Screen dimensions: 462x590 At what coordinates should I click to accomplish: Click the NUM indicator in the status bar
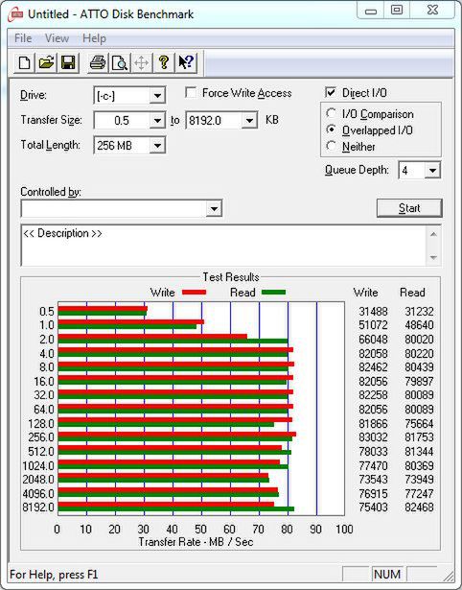(x=387, y=575)
